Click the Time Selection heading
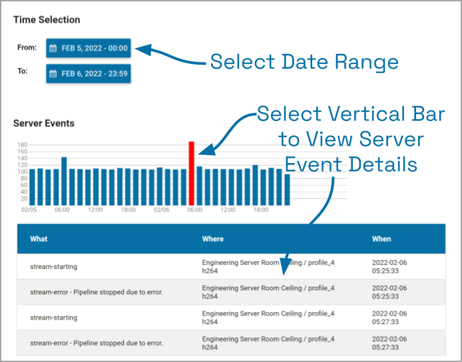Screen dimensions: 462x362 (47, 20)
